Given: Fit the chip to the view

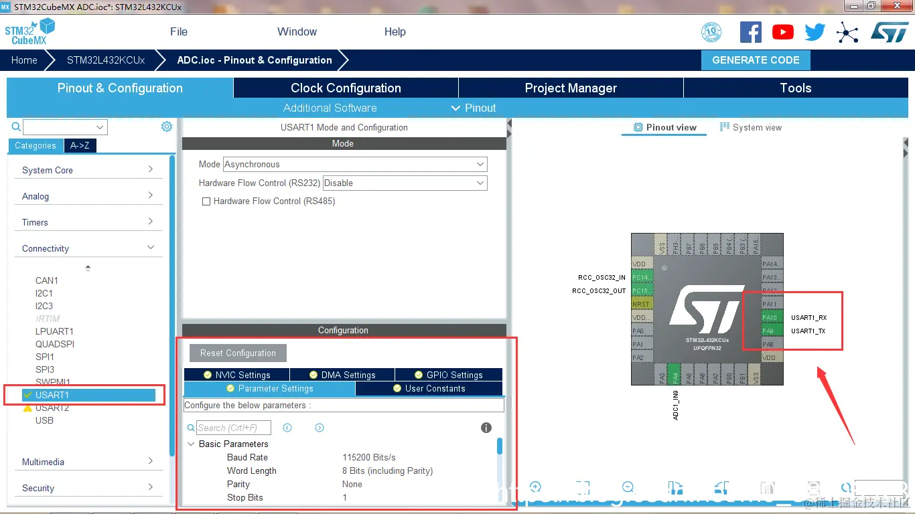Looking at the screenshot, I should click(x=582, y=487).
